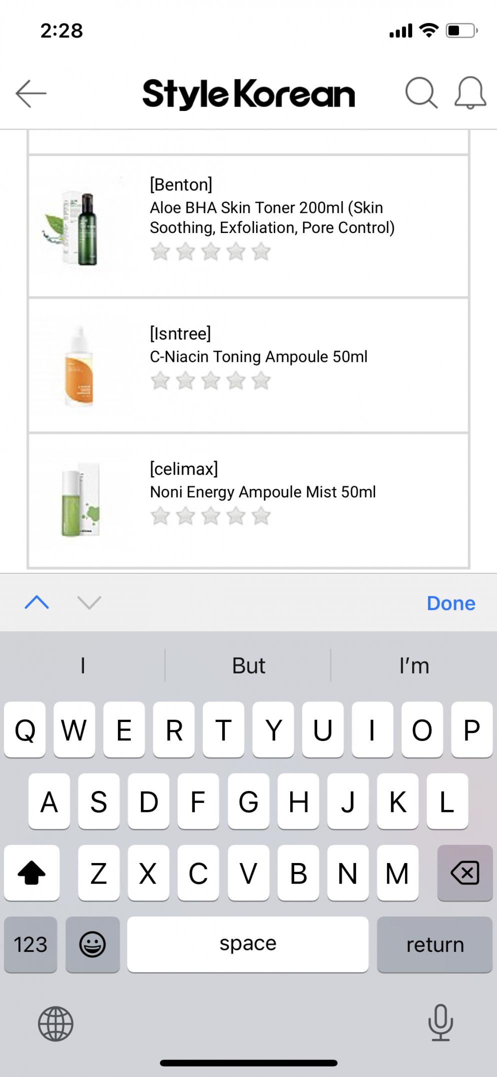Tap the microphone dictation icon

point(440,1022)
